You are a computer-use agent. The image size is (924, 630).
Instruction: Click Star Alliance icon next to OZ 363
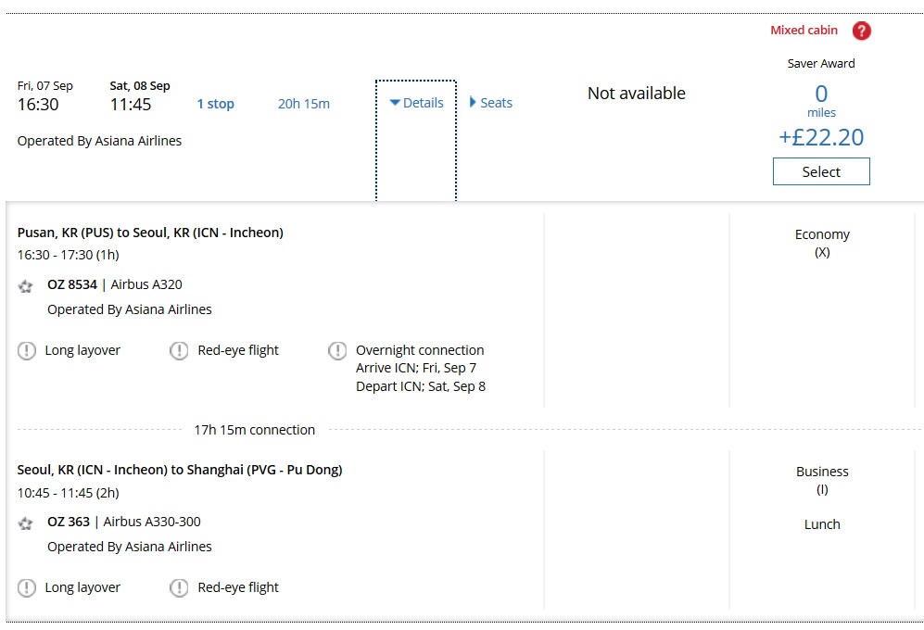click(26, 523)
